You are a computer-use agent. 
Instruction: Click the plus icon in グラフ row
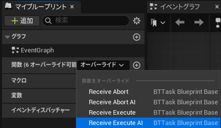136,37
